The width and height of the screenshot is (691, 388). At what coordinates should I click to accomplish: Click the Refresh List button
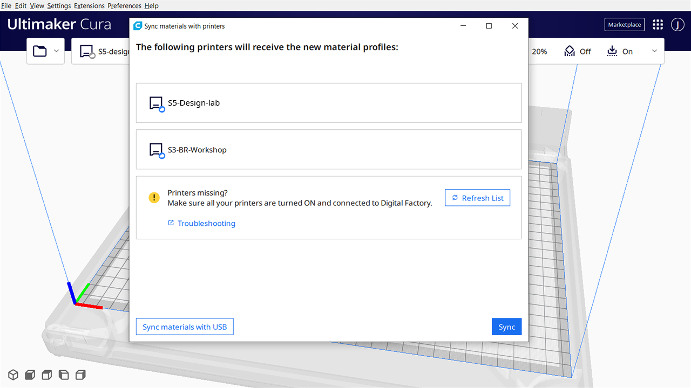(x=478, y=198)
